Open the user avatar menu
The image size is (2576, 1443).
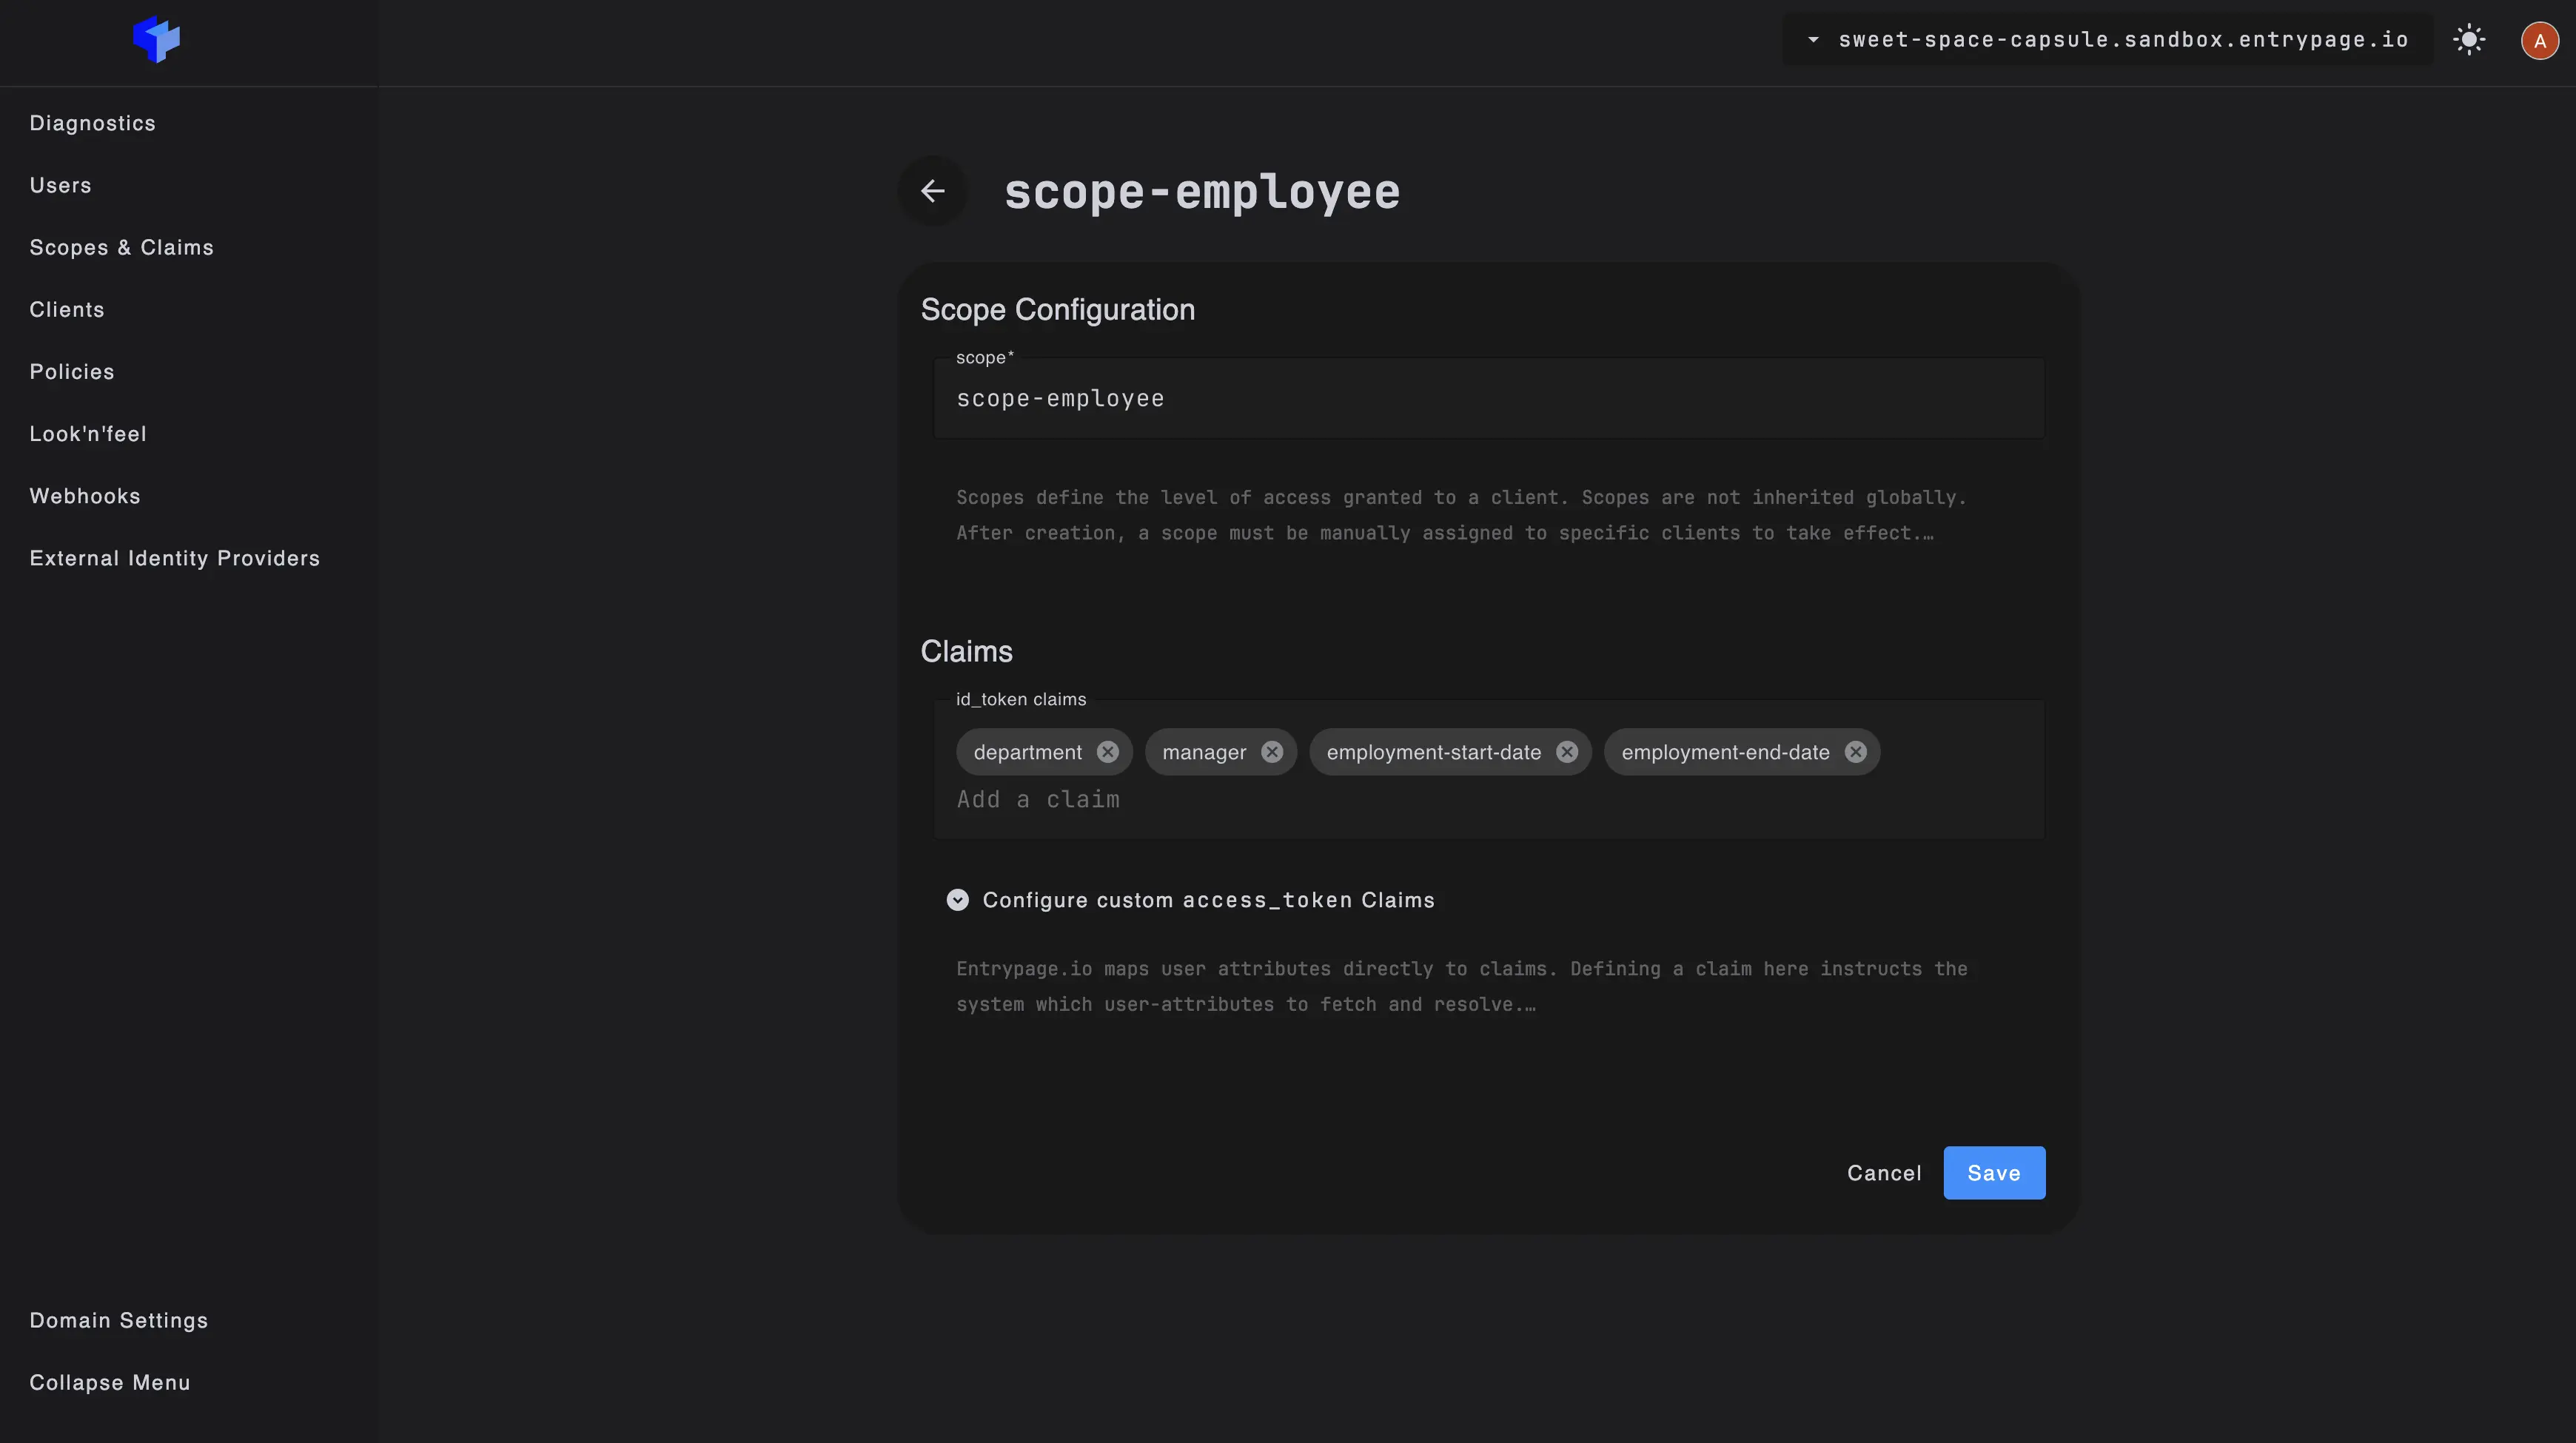2538,40
